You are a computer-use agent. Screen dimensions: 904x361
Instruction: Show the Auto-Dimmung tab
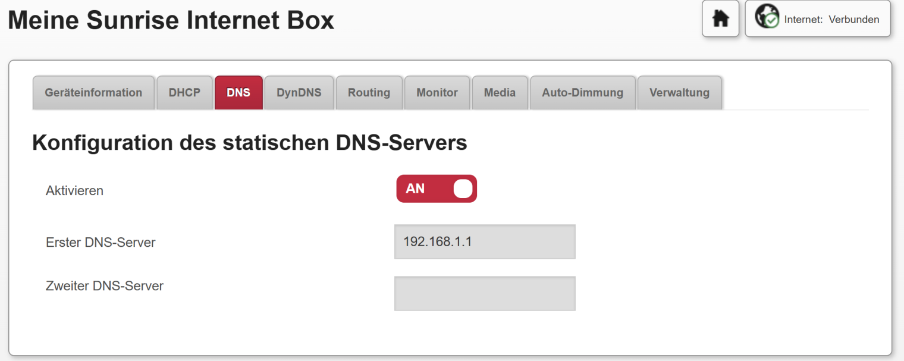[x=582, y=93]
